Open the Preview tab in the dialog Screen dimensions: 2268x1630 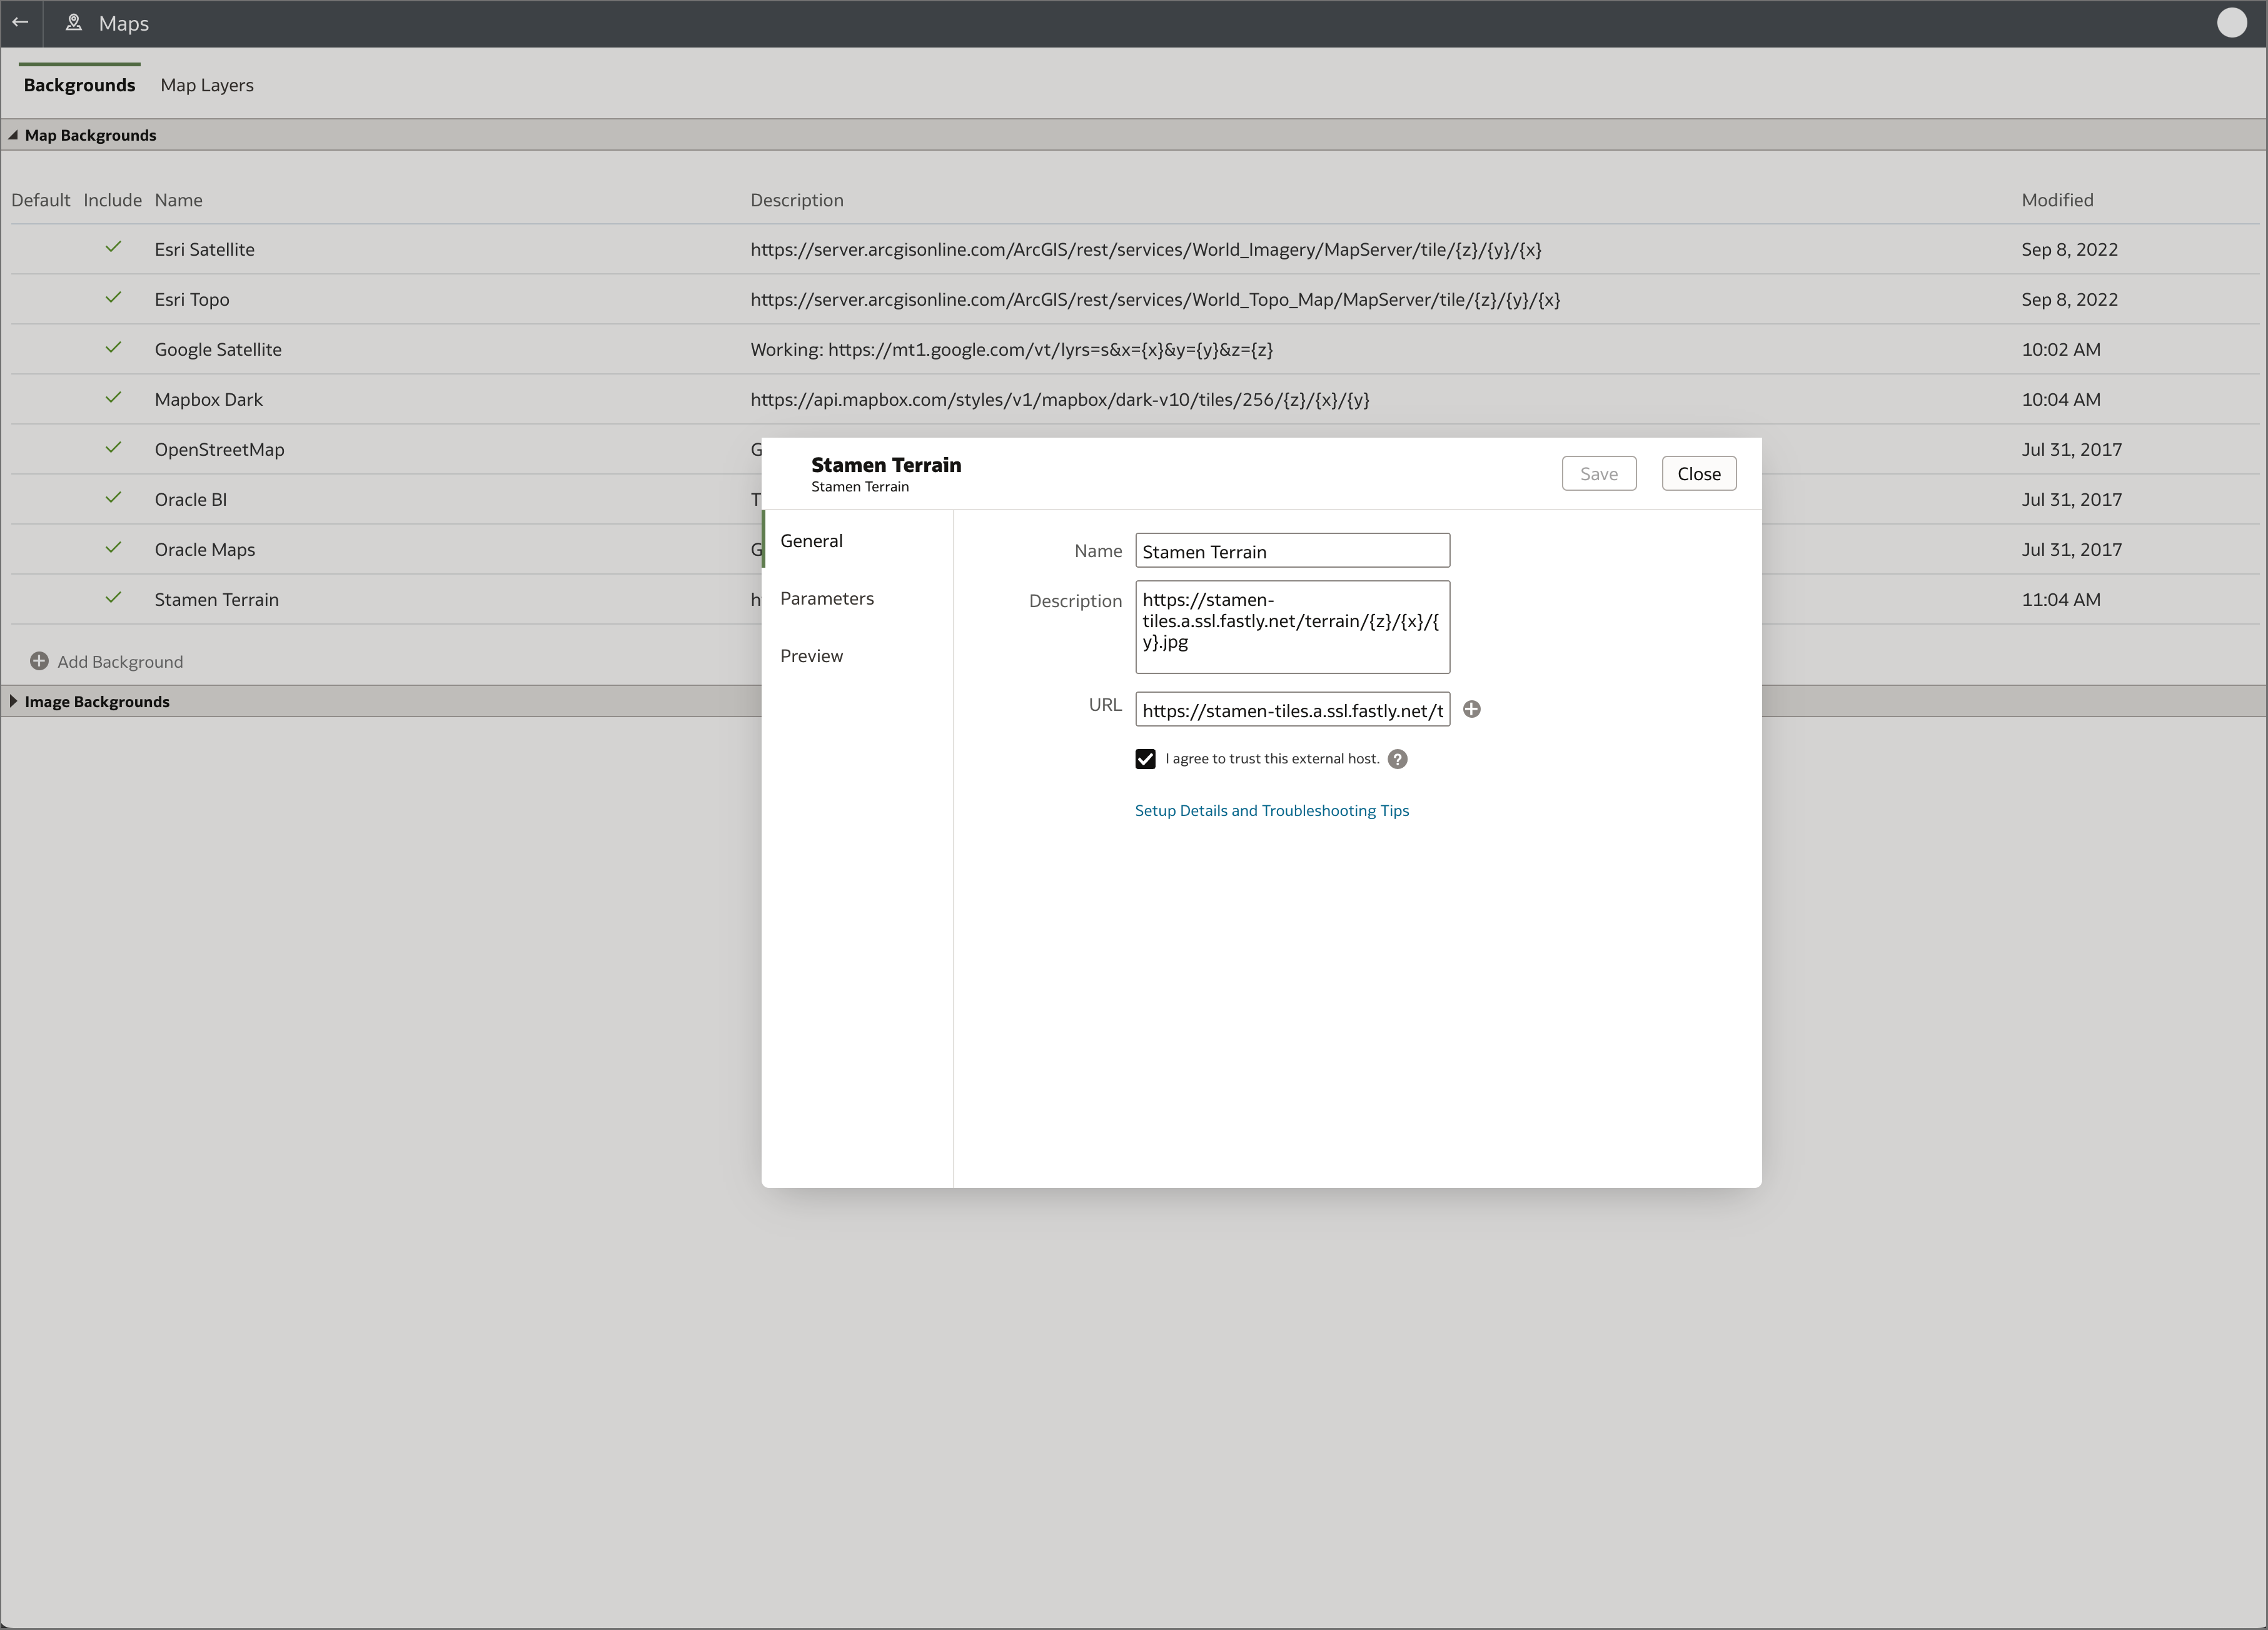pos(811,655)
